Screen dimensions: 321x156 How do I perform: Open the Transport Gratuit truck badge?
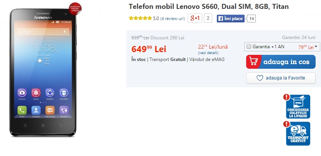pos(297,134)
